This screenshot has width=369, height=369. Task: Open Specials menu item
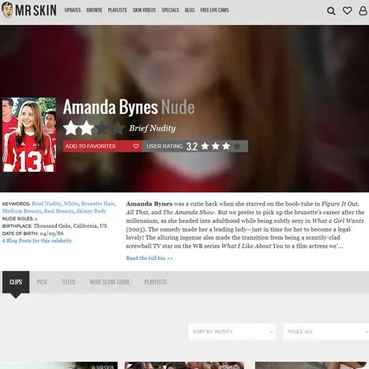coord(170,10)
